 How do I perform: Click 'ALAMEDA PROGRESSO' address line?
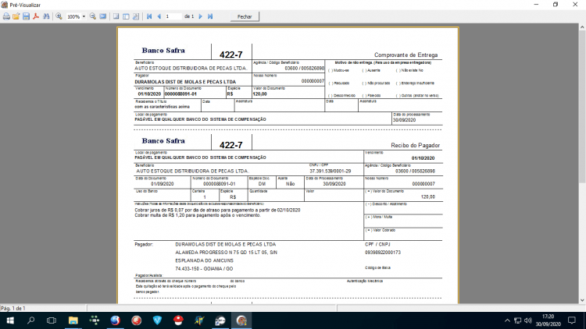tap(226, 253)
